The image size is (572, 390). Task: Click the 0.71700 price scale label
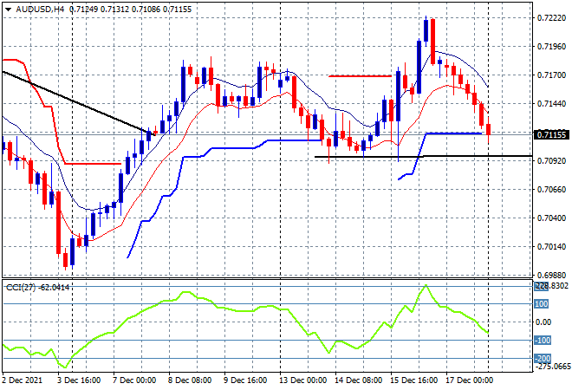[551, 75]
